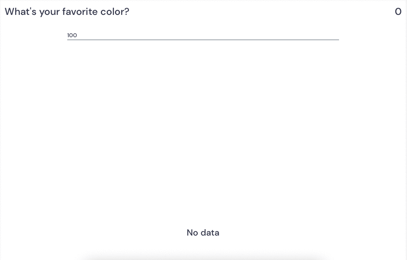Image resolution: width=407 pixels, height=260 pixels.
Task: Click the center of the presentation canvas
Action: point(203,130)
